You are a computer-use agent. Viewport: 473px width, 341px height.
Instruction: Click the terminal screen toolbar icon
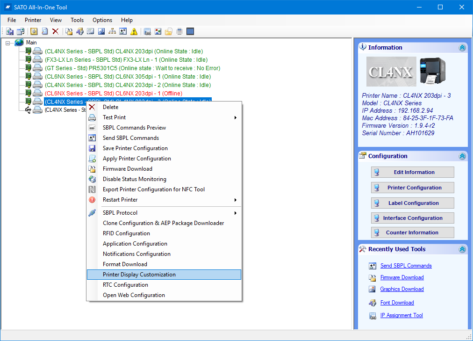point(91,31)
